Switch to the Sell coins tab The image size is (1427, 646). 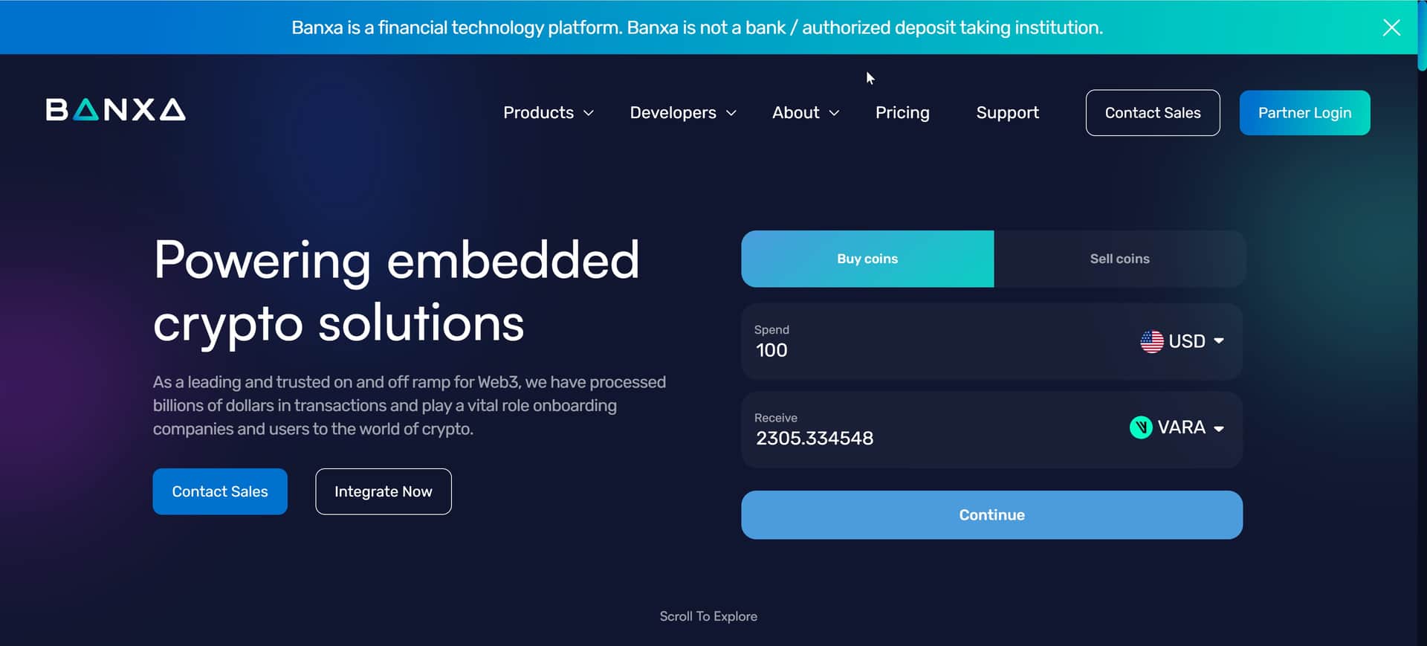pyautogui.click(x=1119, y=259)
